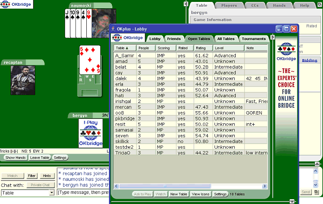Select the skillick table row

click(190, 141)
